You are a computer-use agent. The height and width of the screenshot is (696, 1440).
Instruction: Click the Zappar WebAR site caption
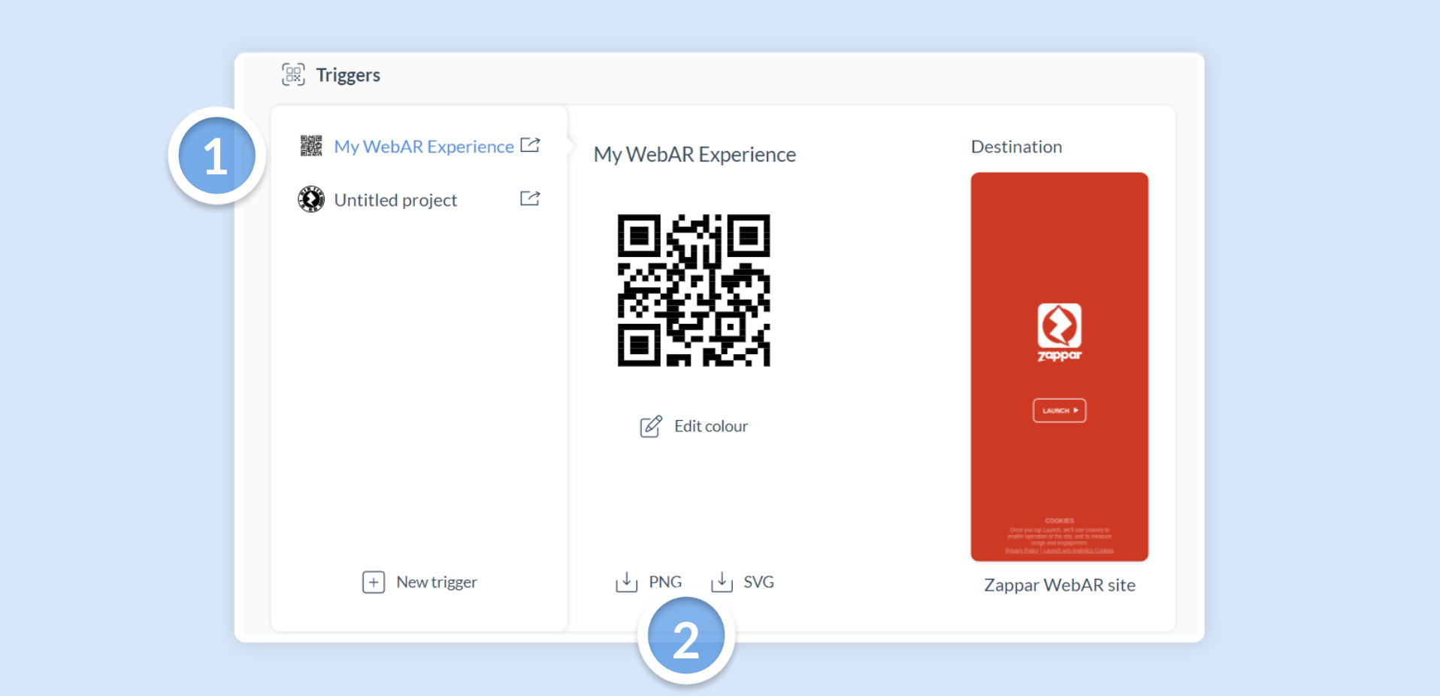pos(1060,586)
